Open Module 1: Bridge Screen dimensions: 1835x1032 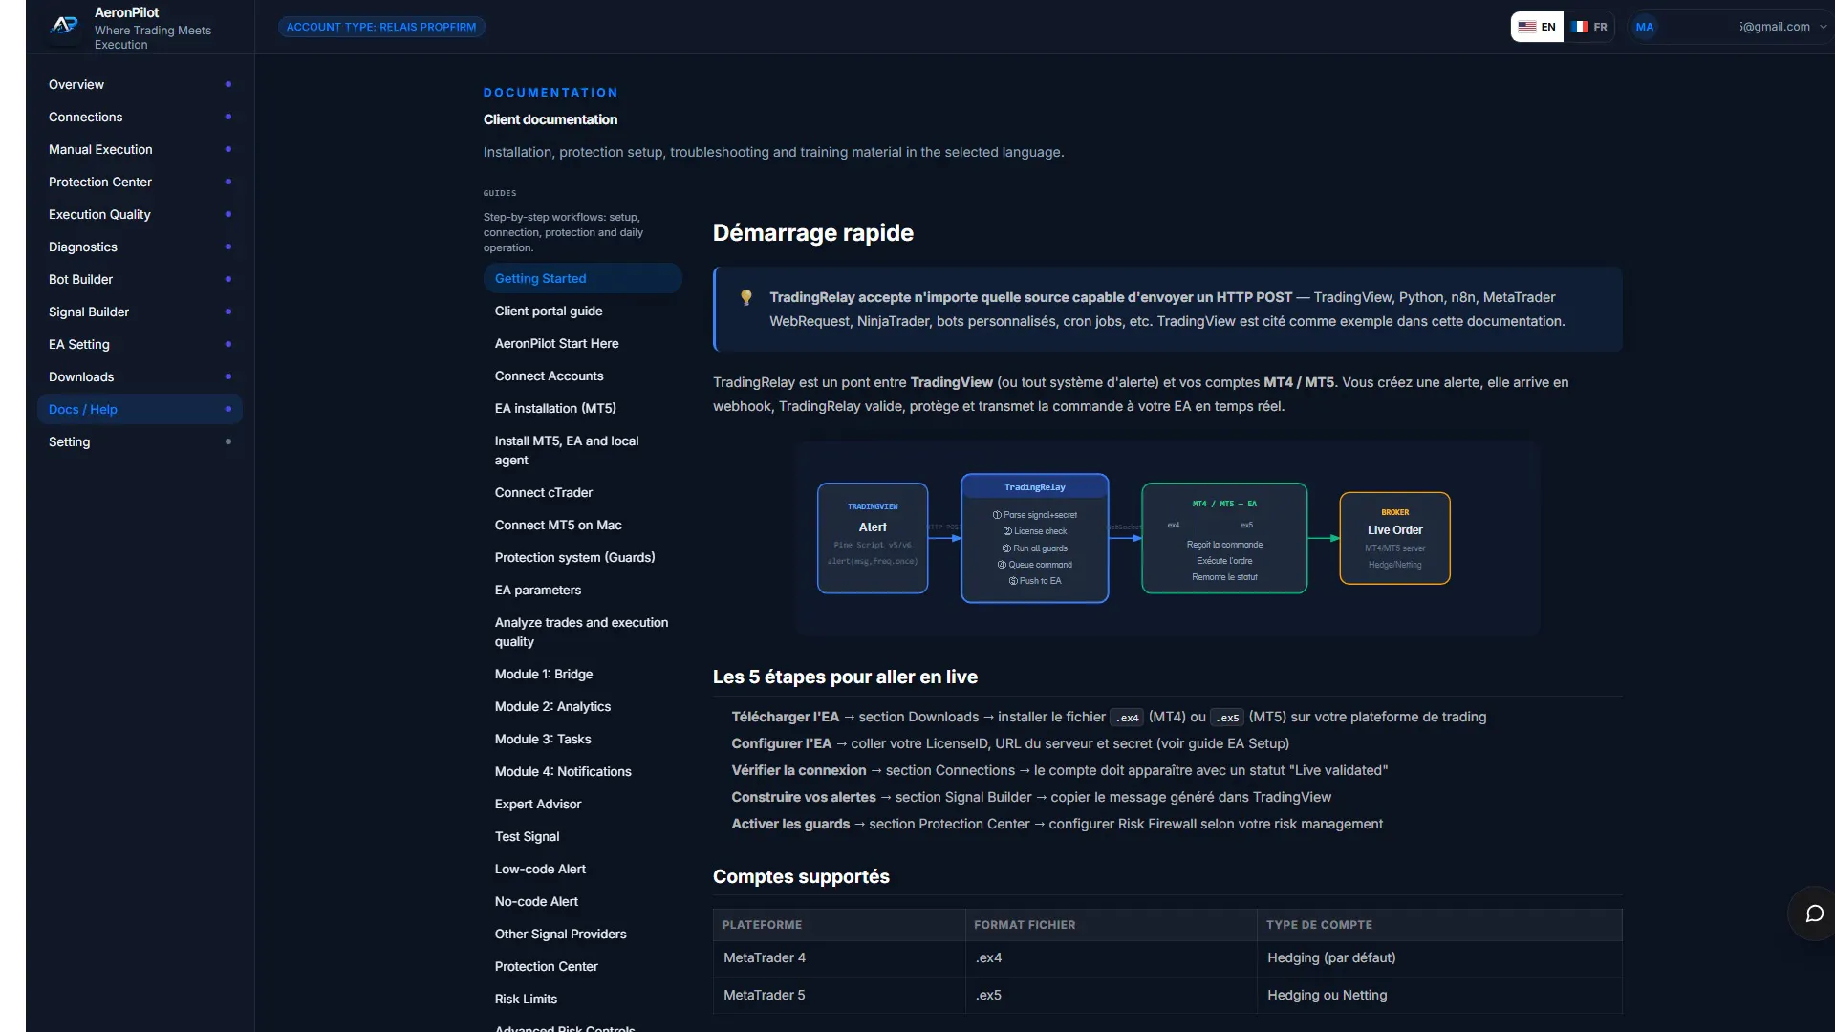click(582, 674)
